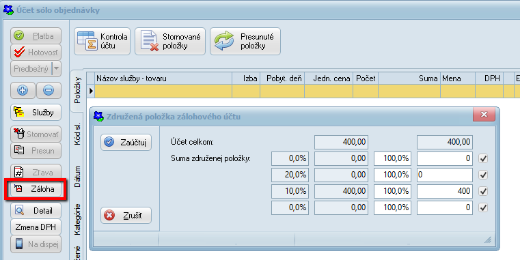This screenshot has height=260, width=520.
Task: Click the 10,0% VAT rate field
Action: pos(290,191)
